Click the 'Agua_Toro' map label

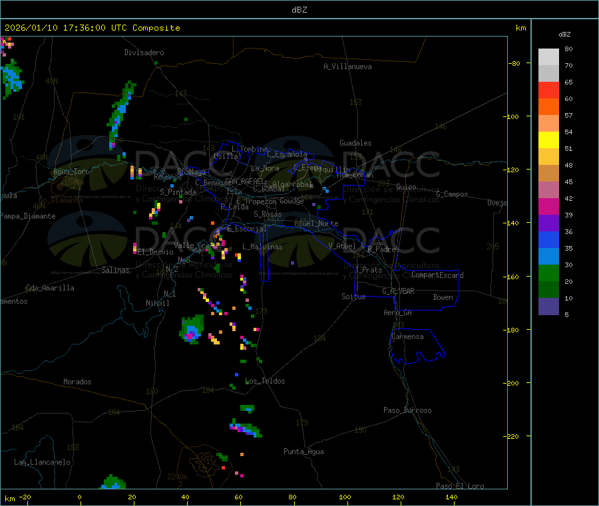71,172
